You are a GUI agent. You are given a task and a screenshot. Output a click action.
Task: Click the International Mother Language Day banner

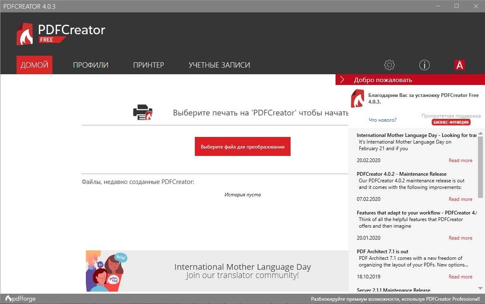tap(217, 271)
